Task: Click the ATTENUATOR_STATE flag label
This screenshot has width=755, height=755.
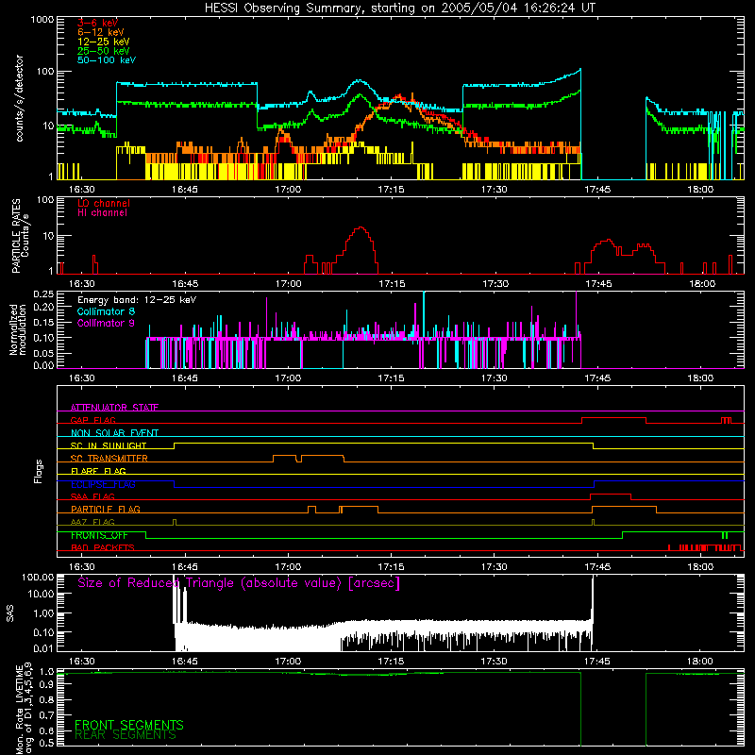Action: point(114,408)
